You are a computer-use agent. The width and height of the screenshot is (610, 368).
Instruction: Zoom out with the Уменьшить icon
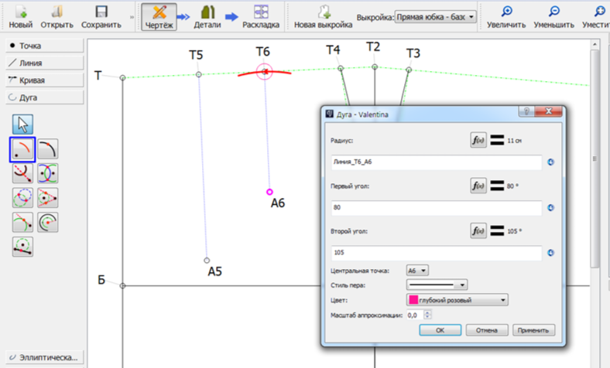coord(553,17)
